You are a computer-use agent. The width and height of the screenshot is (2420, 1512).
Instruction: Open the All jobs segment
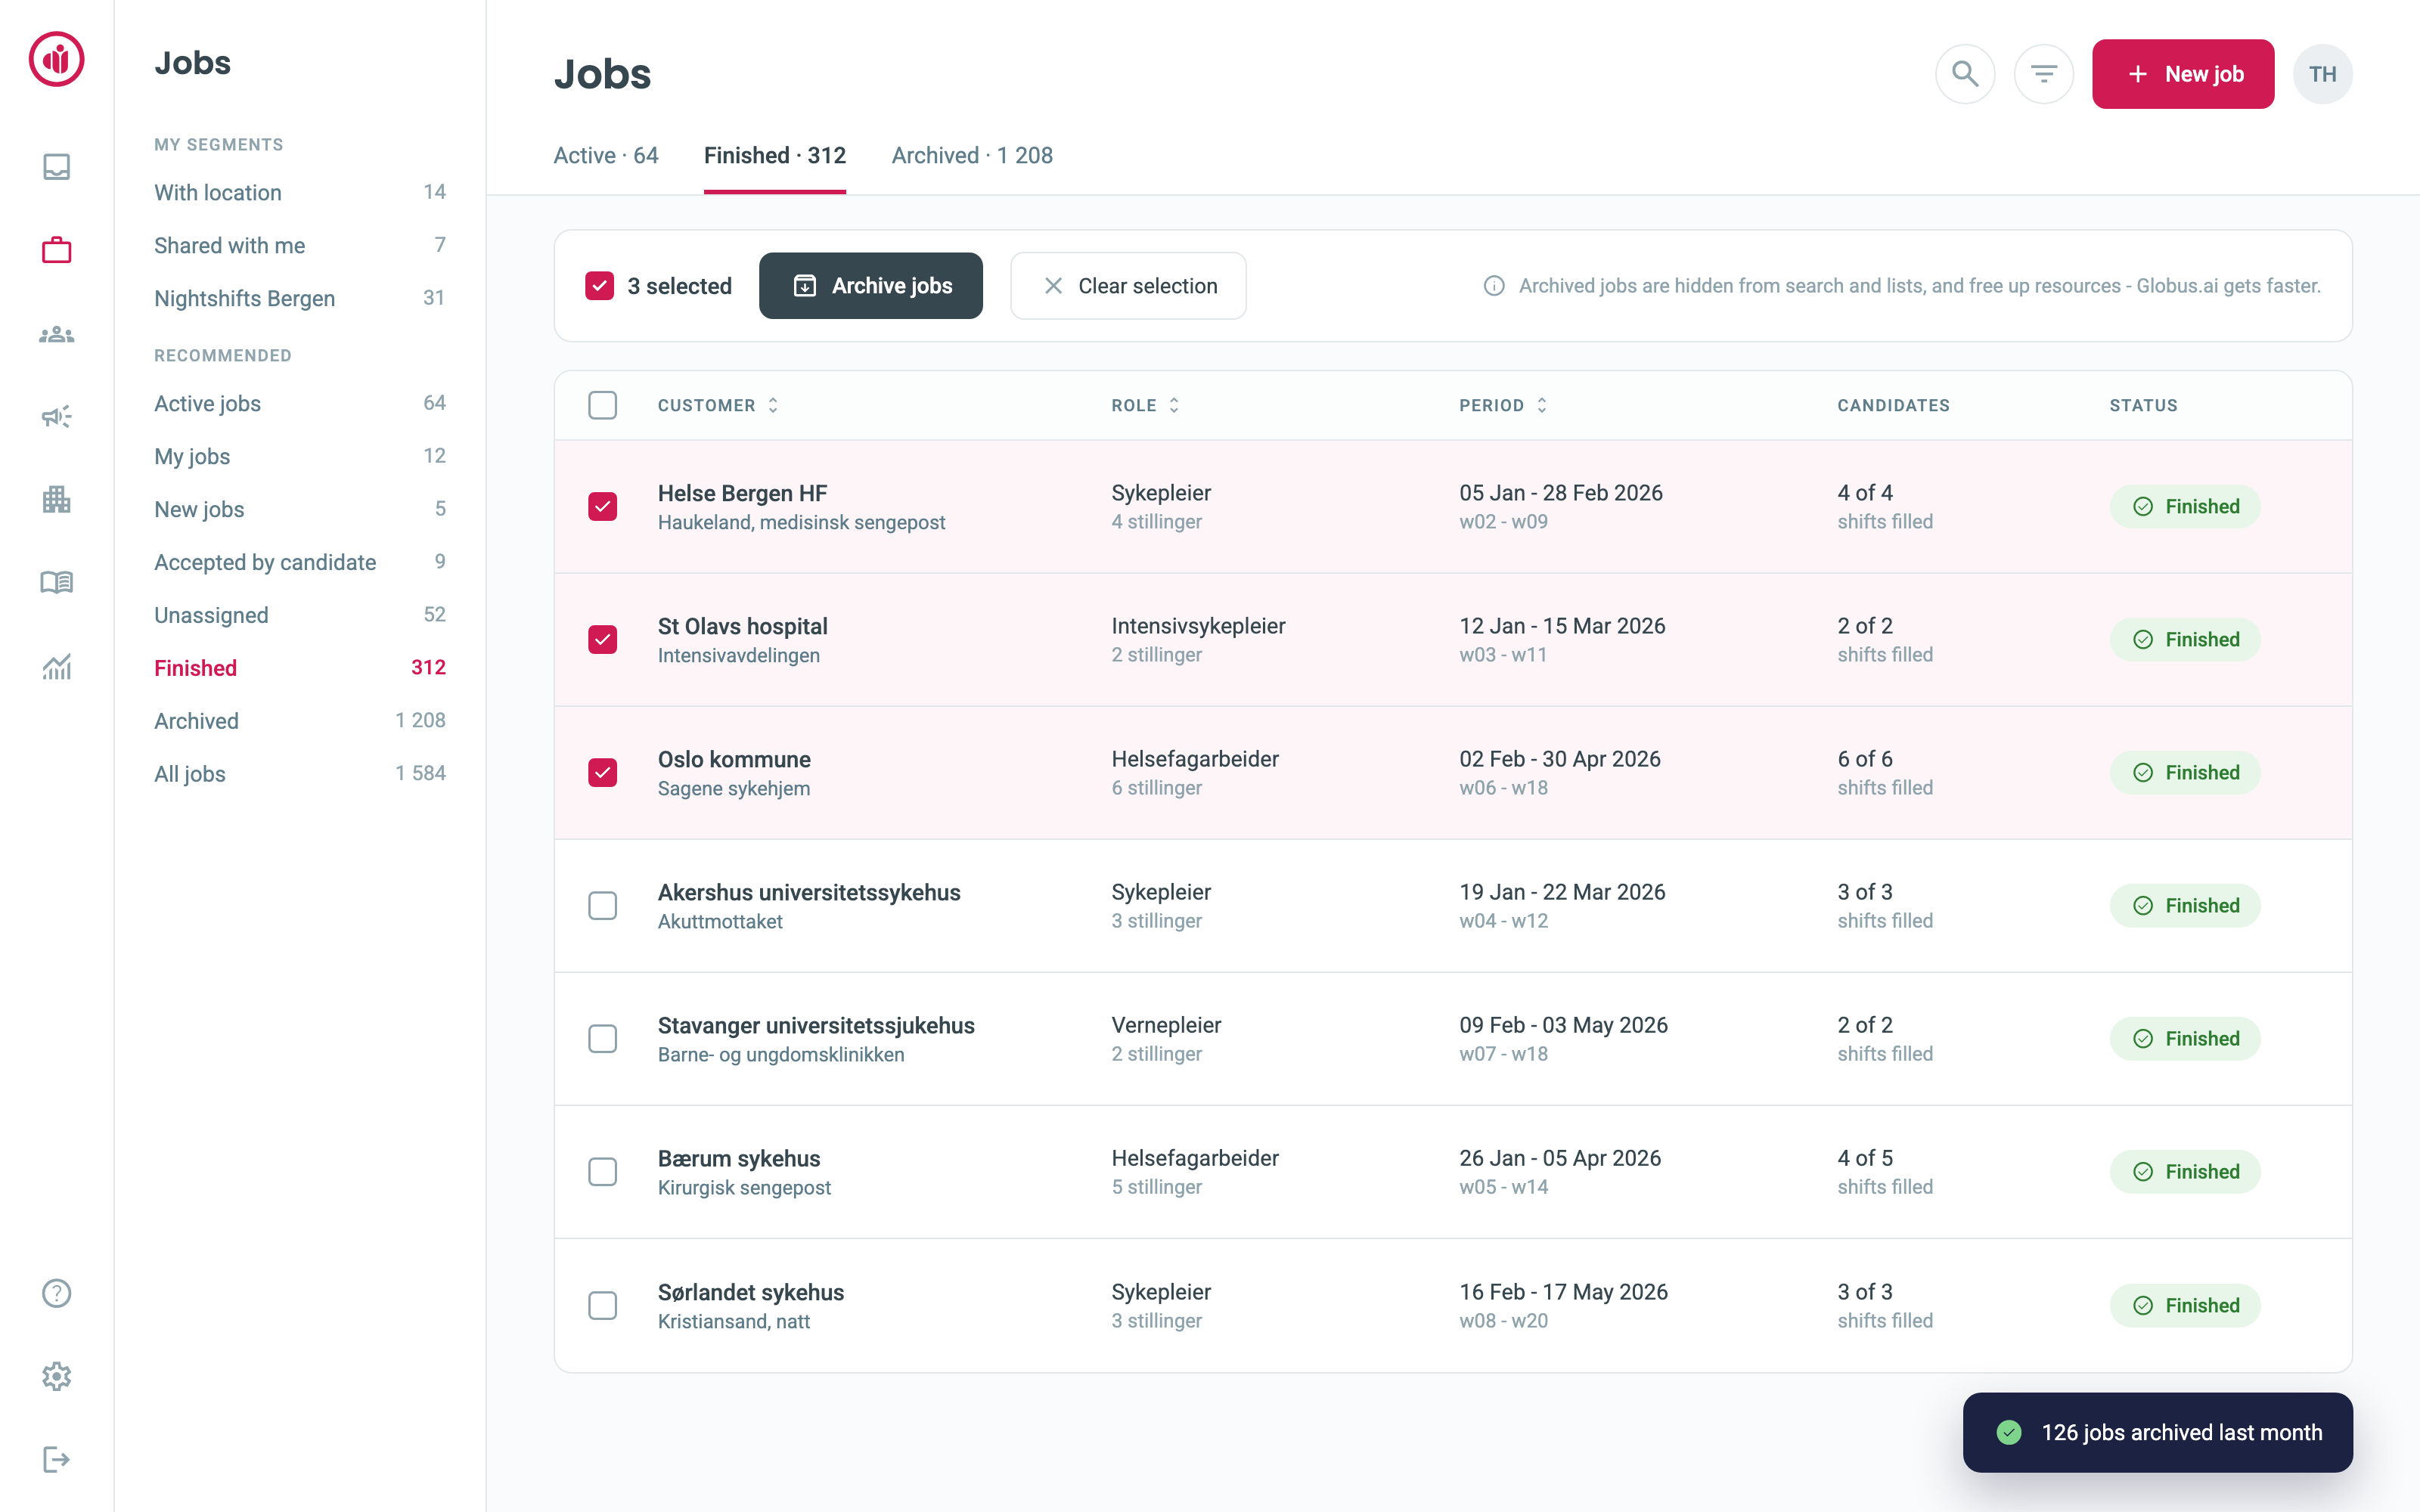pyautogui.click(x=299, y=774)
